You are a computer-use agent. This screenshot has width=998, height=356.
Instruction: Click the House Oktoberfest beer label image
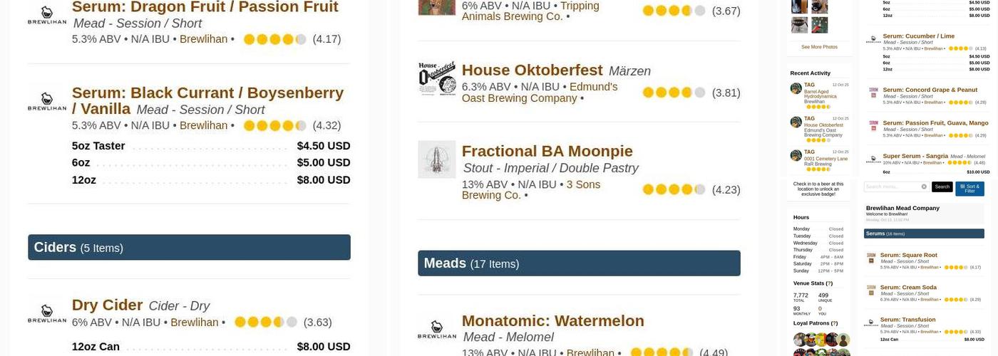click(436, 78)
